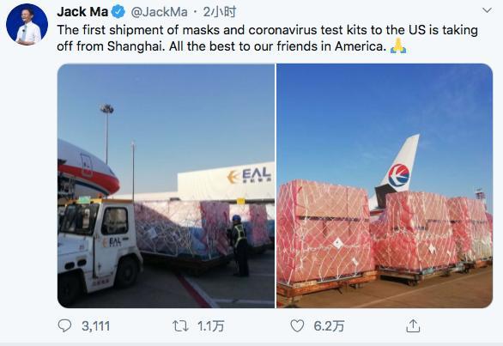Image resolution: width=503 pixels, height=346 pixels.
Task: Like the tweet with heart icon
Action: 297,326
